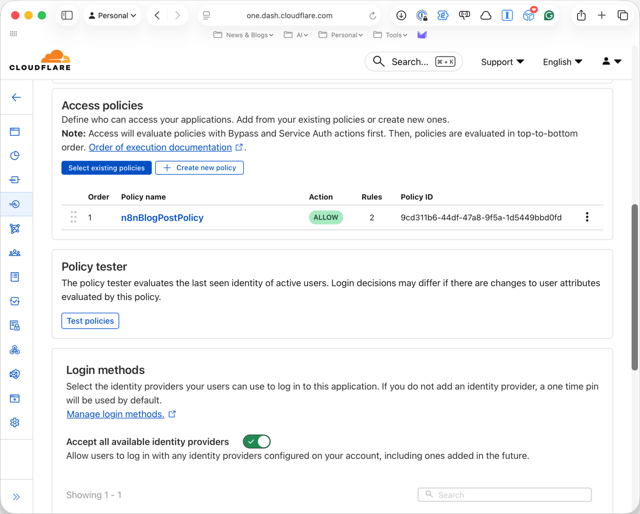Open the English language dropdown

(562, 62)
